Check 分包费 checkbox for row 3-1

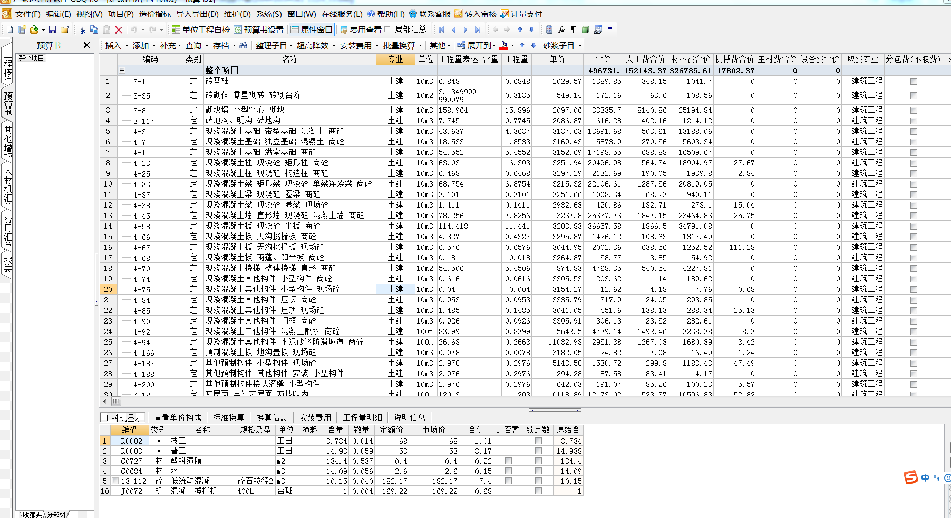[914, 81]
